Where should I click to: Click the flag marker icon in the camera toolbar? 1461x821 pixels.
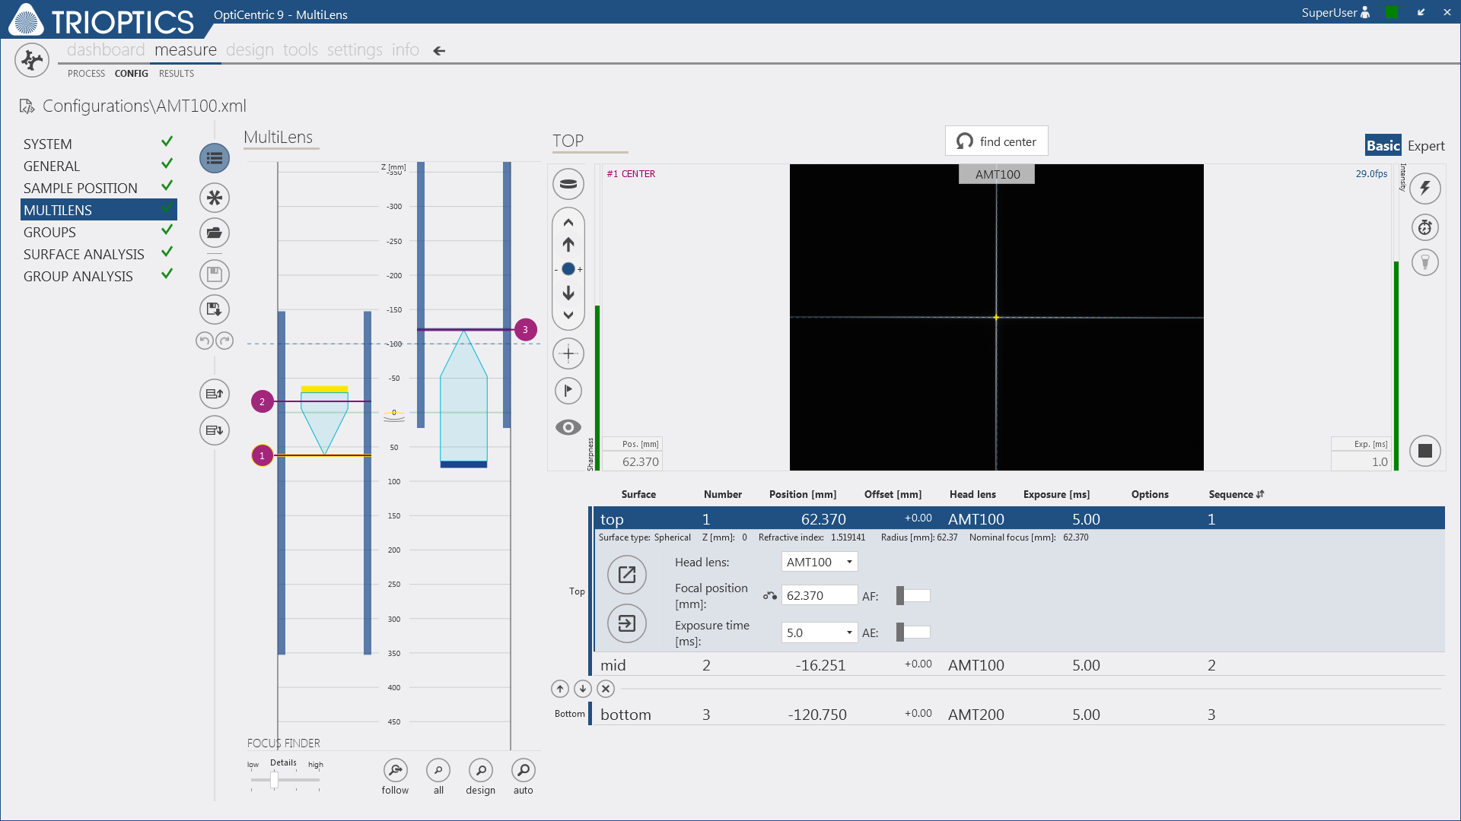point(568,390)
